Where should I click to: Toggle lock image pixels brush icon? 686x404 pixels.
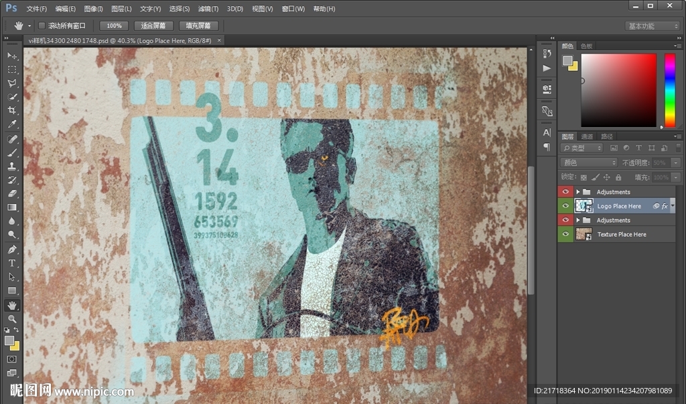(x=595, y=177)
